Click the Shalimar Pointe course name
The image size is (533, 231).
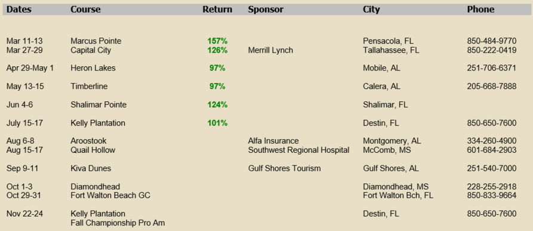point(98,104)
